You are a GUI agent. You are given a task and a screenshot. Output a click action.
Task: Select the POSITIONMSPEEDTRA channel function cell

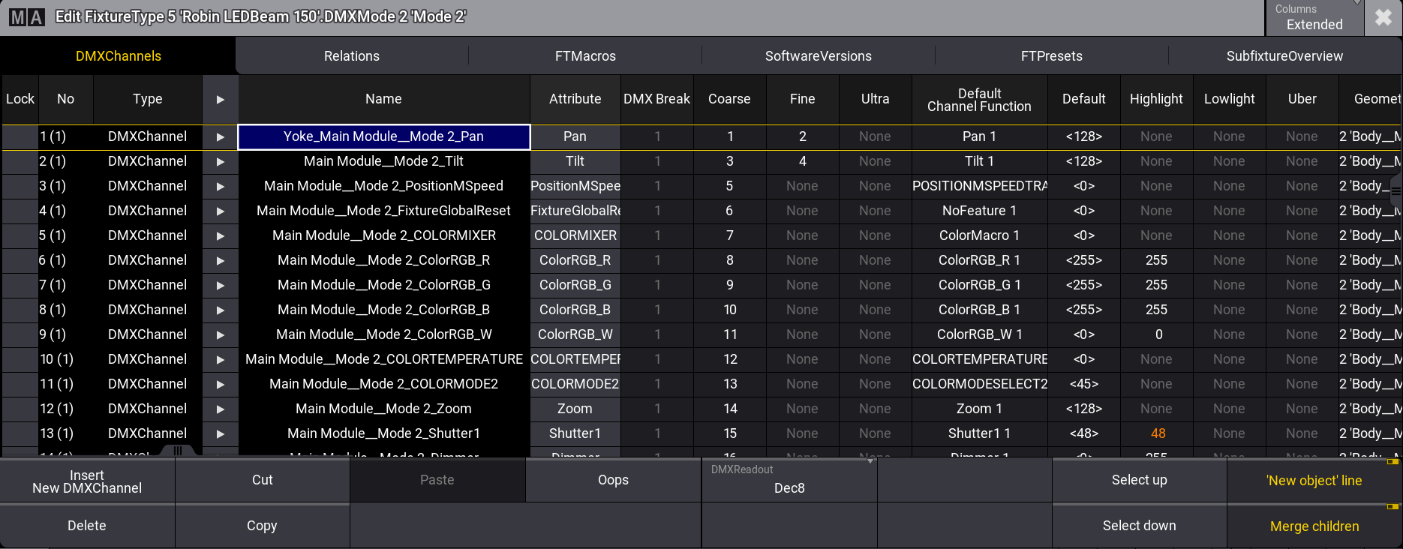980,186
